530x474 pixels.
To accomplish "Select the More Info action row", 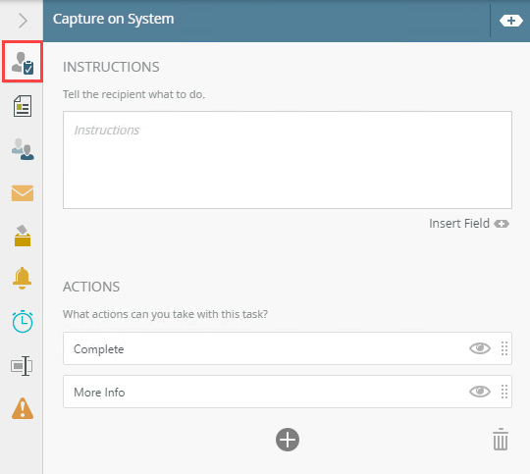I will 288,392.
